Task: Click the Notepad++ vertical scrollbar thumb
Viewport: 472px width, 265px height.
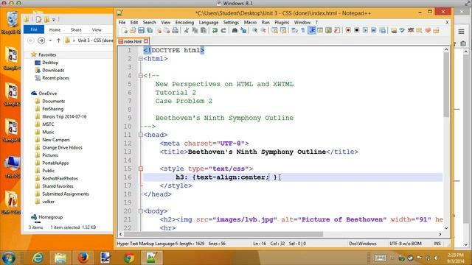Action: click(446, 85)
